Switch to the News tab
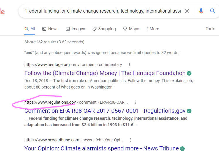 click(50, 29)
